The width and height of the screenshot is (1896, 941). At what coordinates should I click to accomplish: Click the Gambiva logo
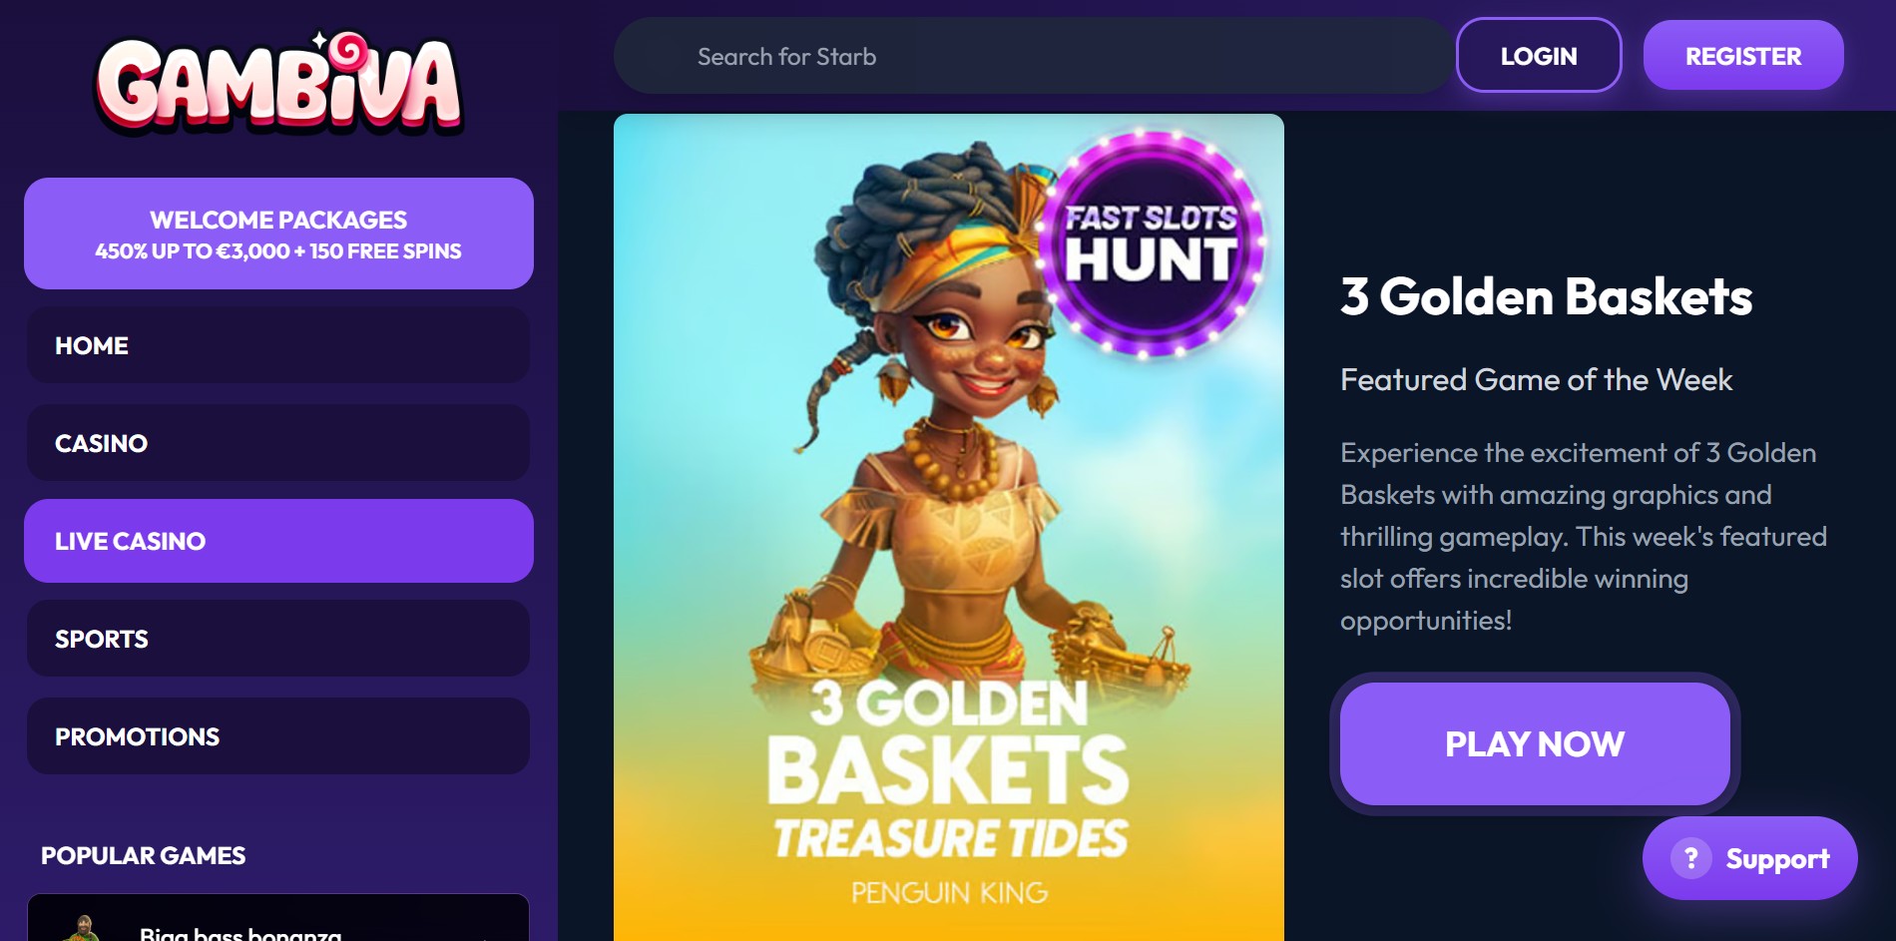coord(278,84)
